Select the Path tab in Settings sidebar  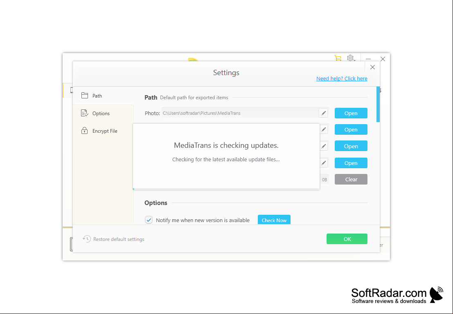click(x=103, y=96)
